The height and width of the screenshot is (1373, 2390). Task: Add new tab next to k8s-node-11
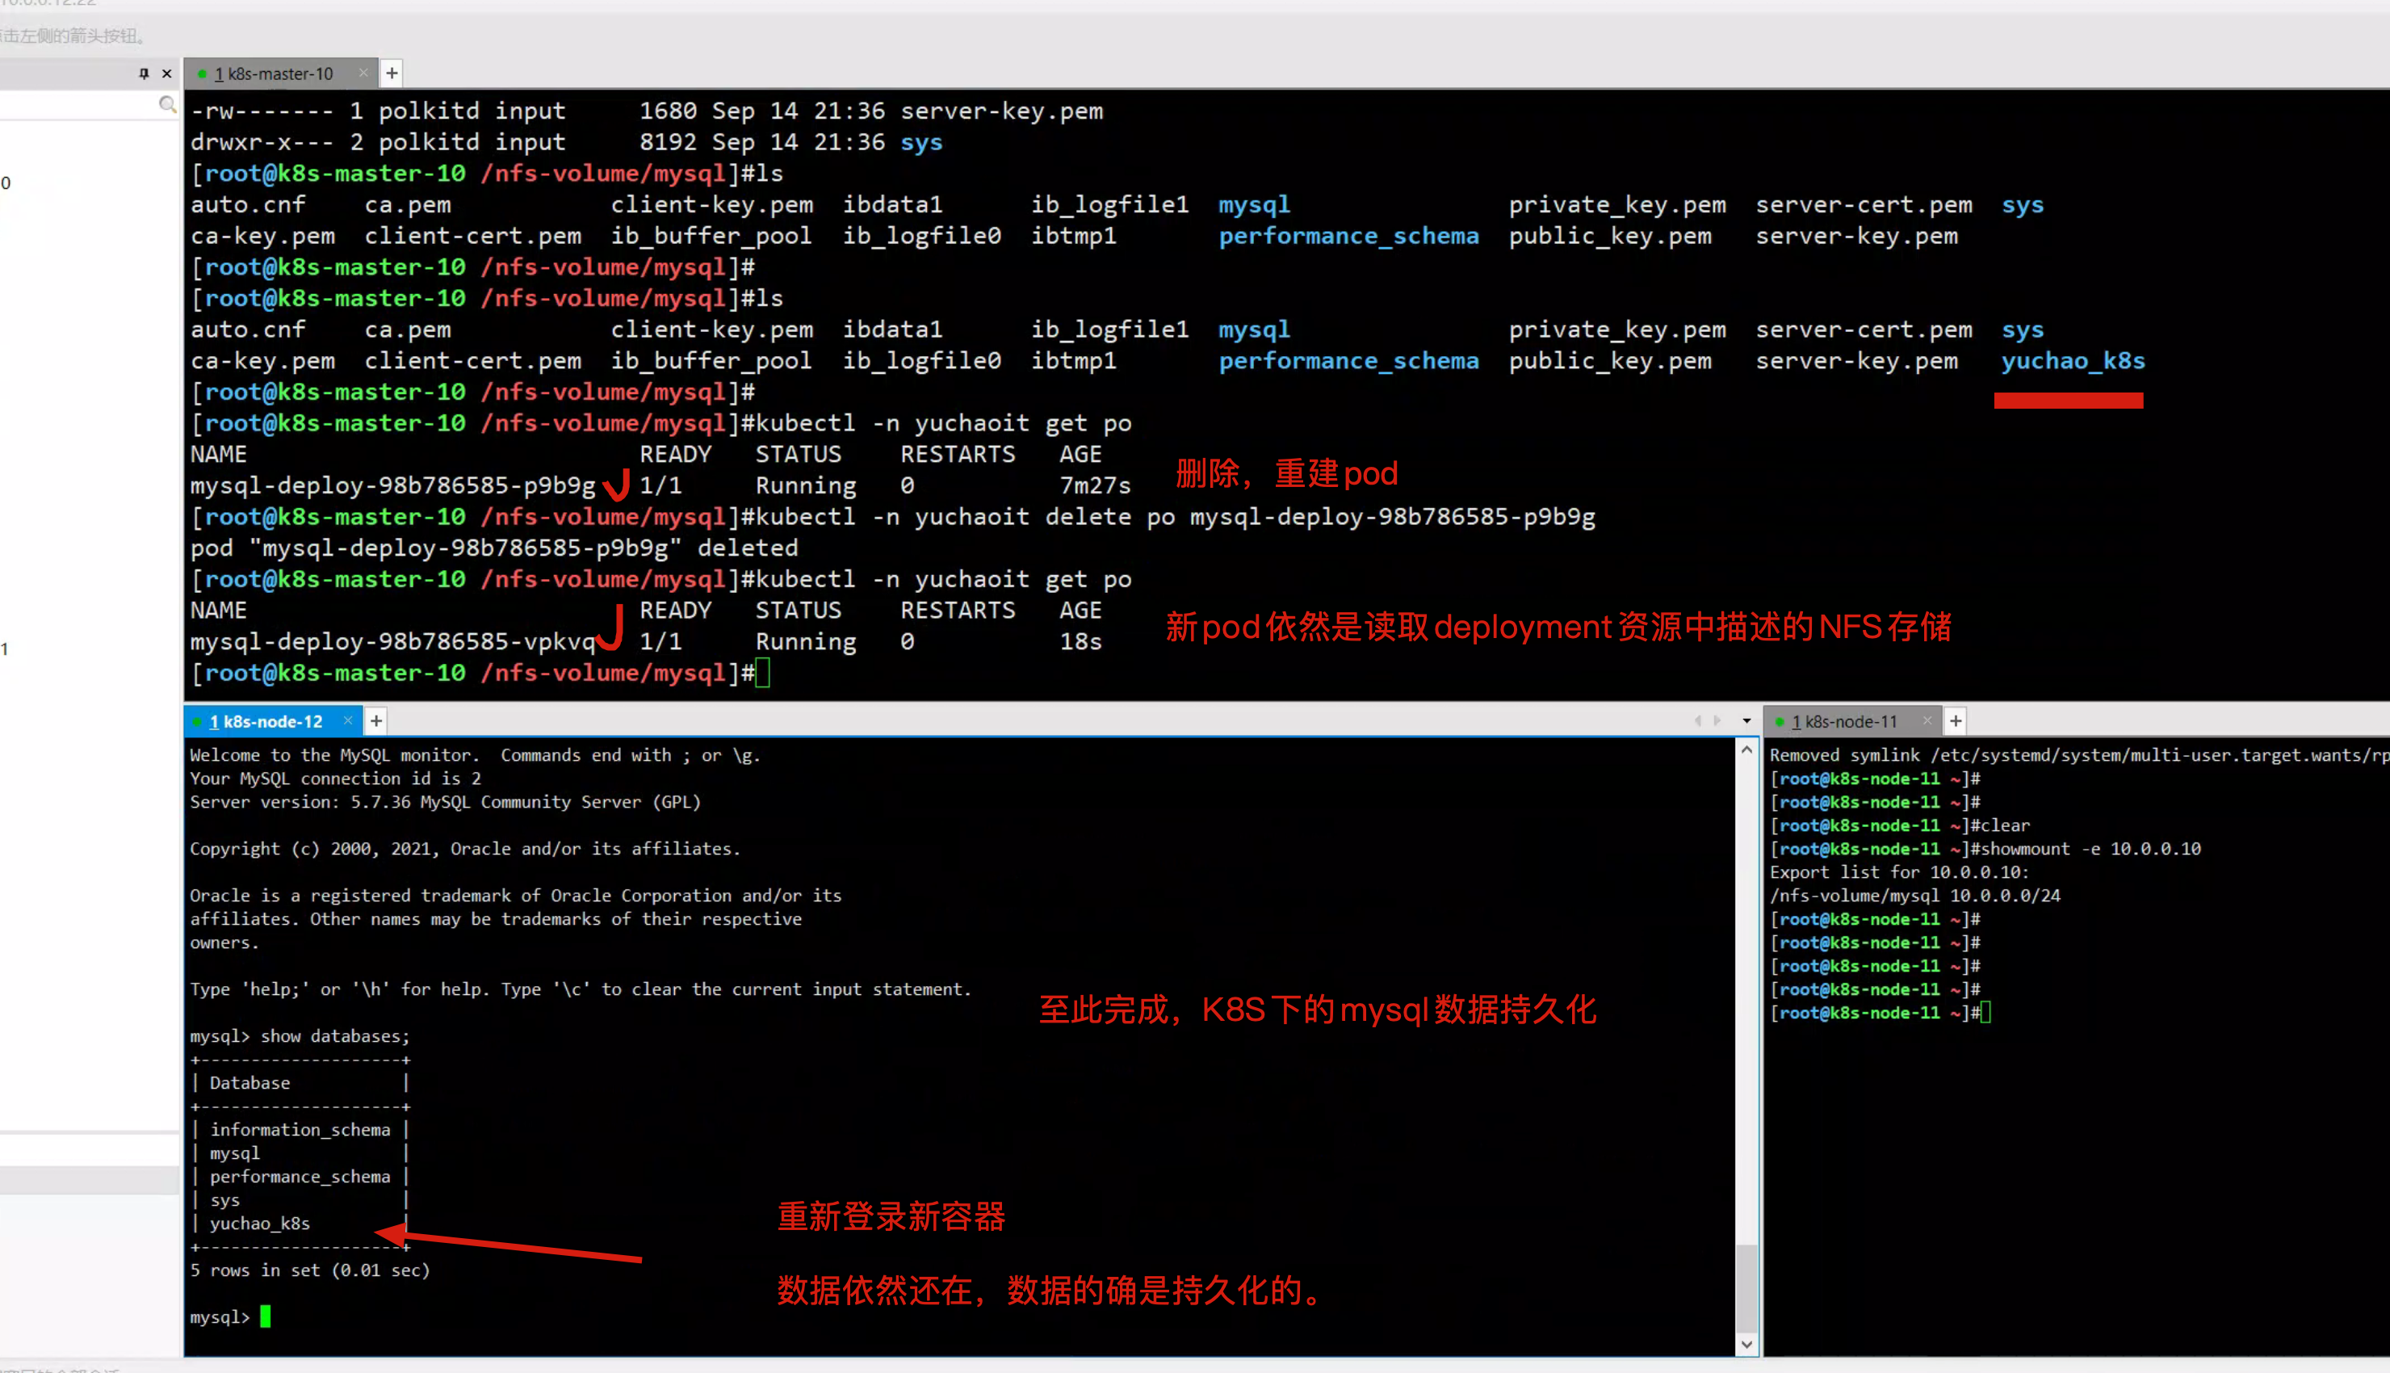(x=1956, y=721)
